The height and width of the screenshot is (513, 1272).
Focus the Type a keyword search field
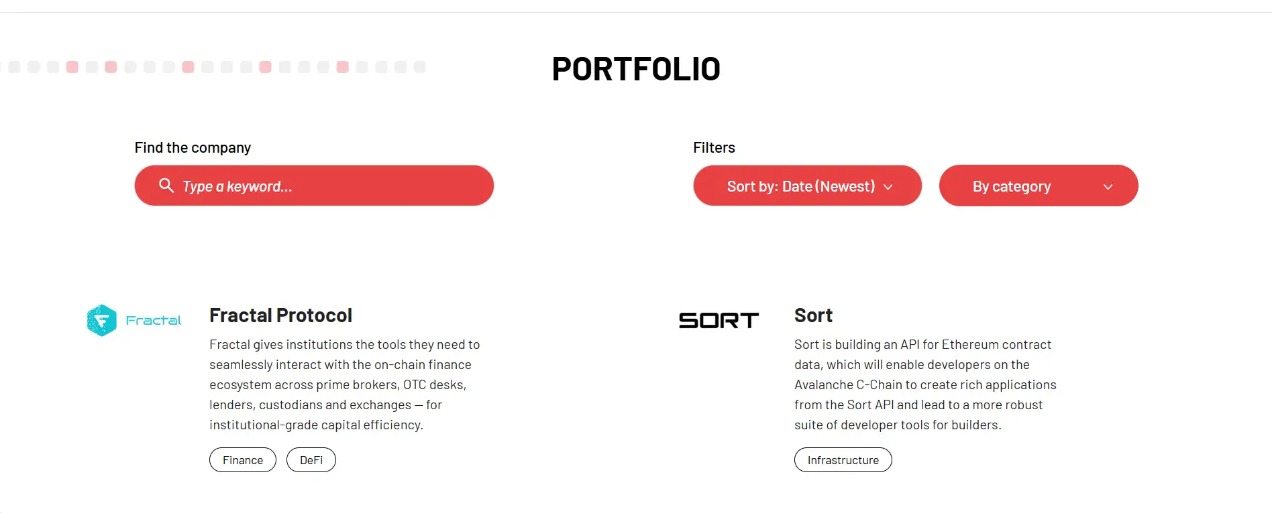(x=322, y=186)
